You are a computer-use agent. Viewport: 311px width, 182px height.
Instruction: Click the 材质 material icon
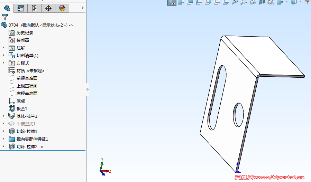(11, 70)
